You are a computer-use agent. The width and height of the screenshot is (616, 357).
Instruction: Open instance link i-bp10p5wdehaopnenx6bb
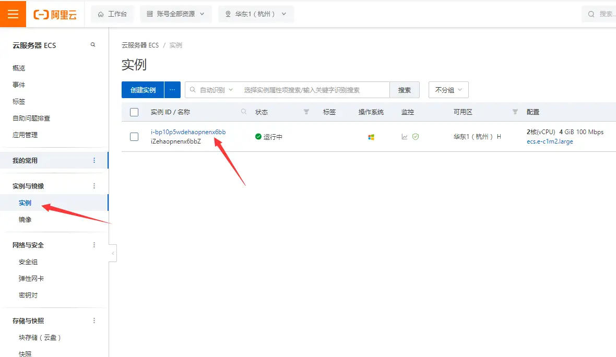pyautogui.click(x=188, y=132)
